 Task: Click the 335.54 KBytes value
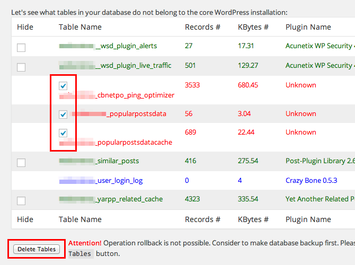point(248,199)
